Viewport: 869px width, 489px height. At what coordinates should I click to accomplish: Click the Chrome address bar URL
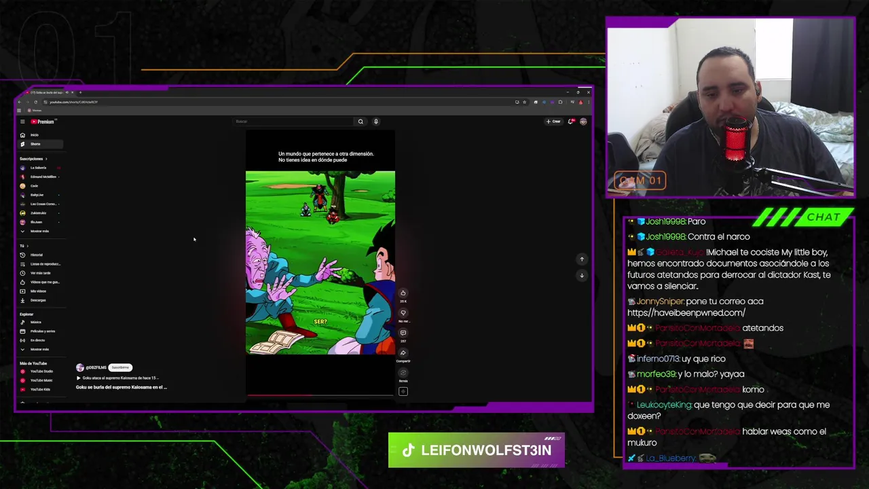pos(73,102)
